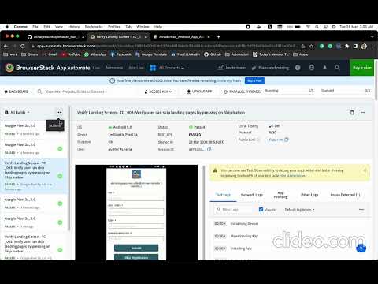Click the Chrome back arrow
This screenshot has width=378, height=284.
[6, 46]
